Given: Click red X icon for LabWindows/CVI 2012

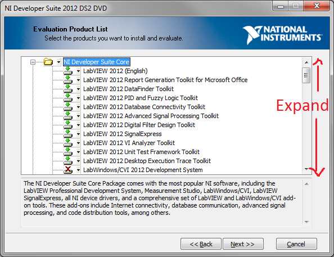Looking at the screenshot, I should click(x=68, y=170).
